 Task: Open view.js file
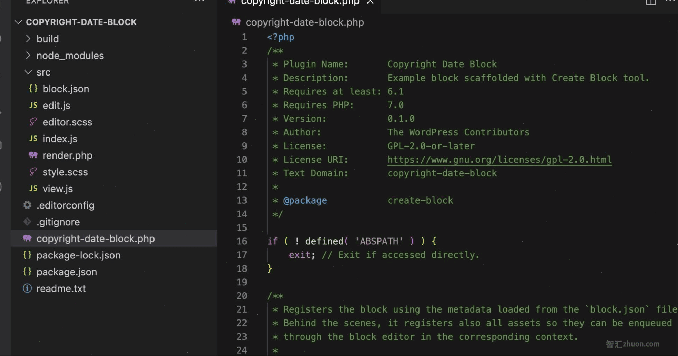tap(58, 189)
